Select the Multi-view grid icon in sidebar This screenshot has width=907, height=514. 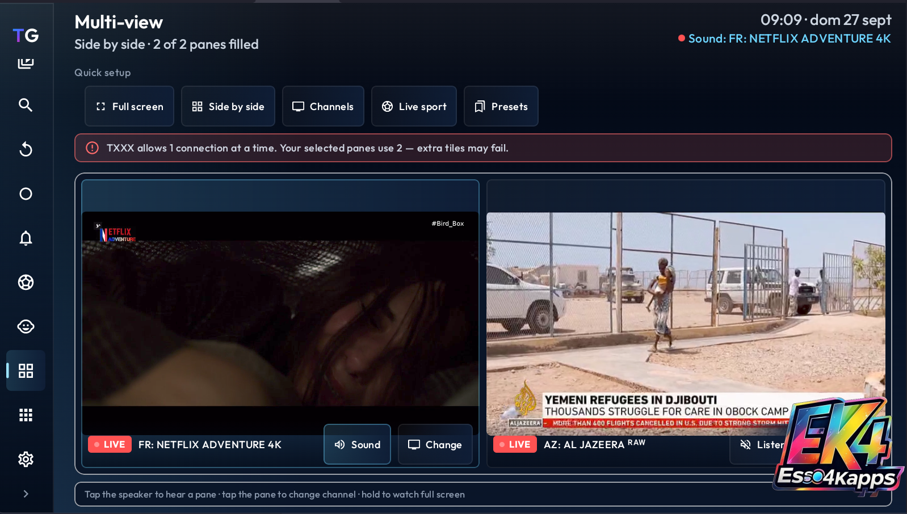click(26, 370)
